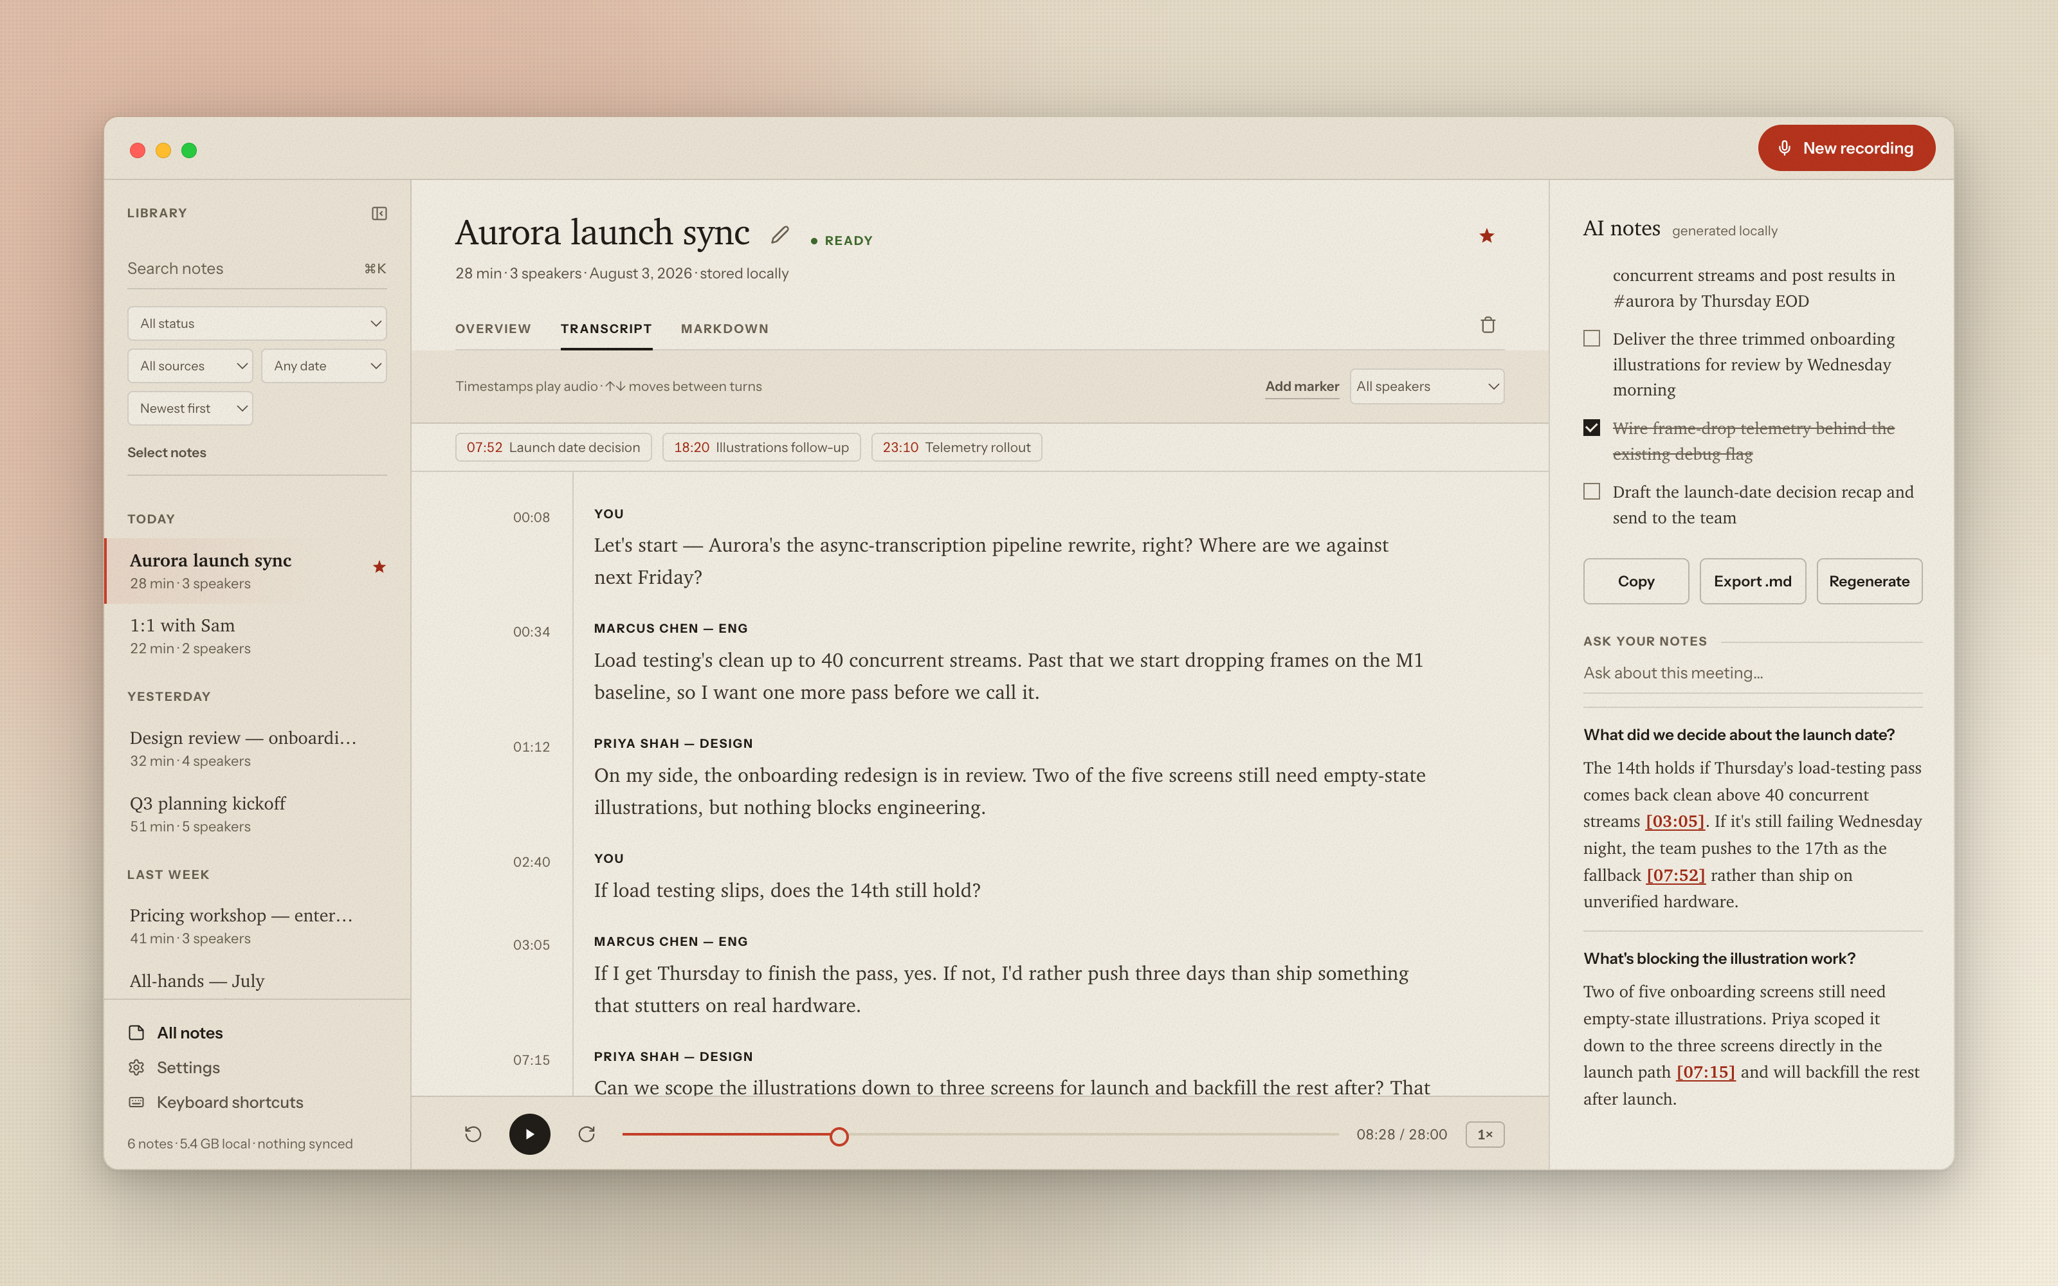This screenshot has height=1286, width=2058.
Task: Copy the AI notes
Action: [1635, 581]
